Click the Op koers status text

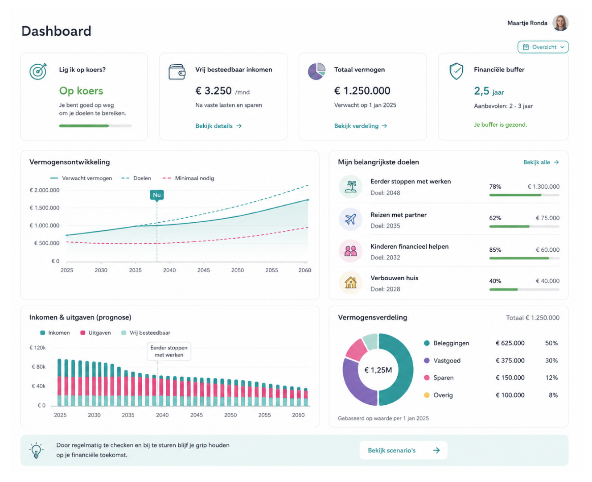pos(81,91)
